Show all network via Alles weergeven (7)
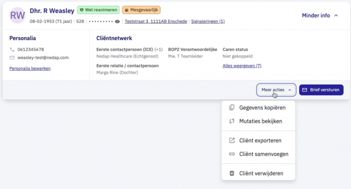The width and height of the screenshot is (351, 189). tap(242, 66)
